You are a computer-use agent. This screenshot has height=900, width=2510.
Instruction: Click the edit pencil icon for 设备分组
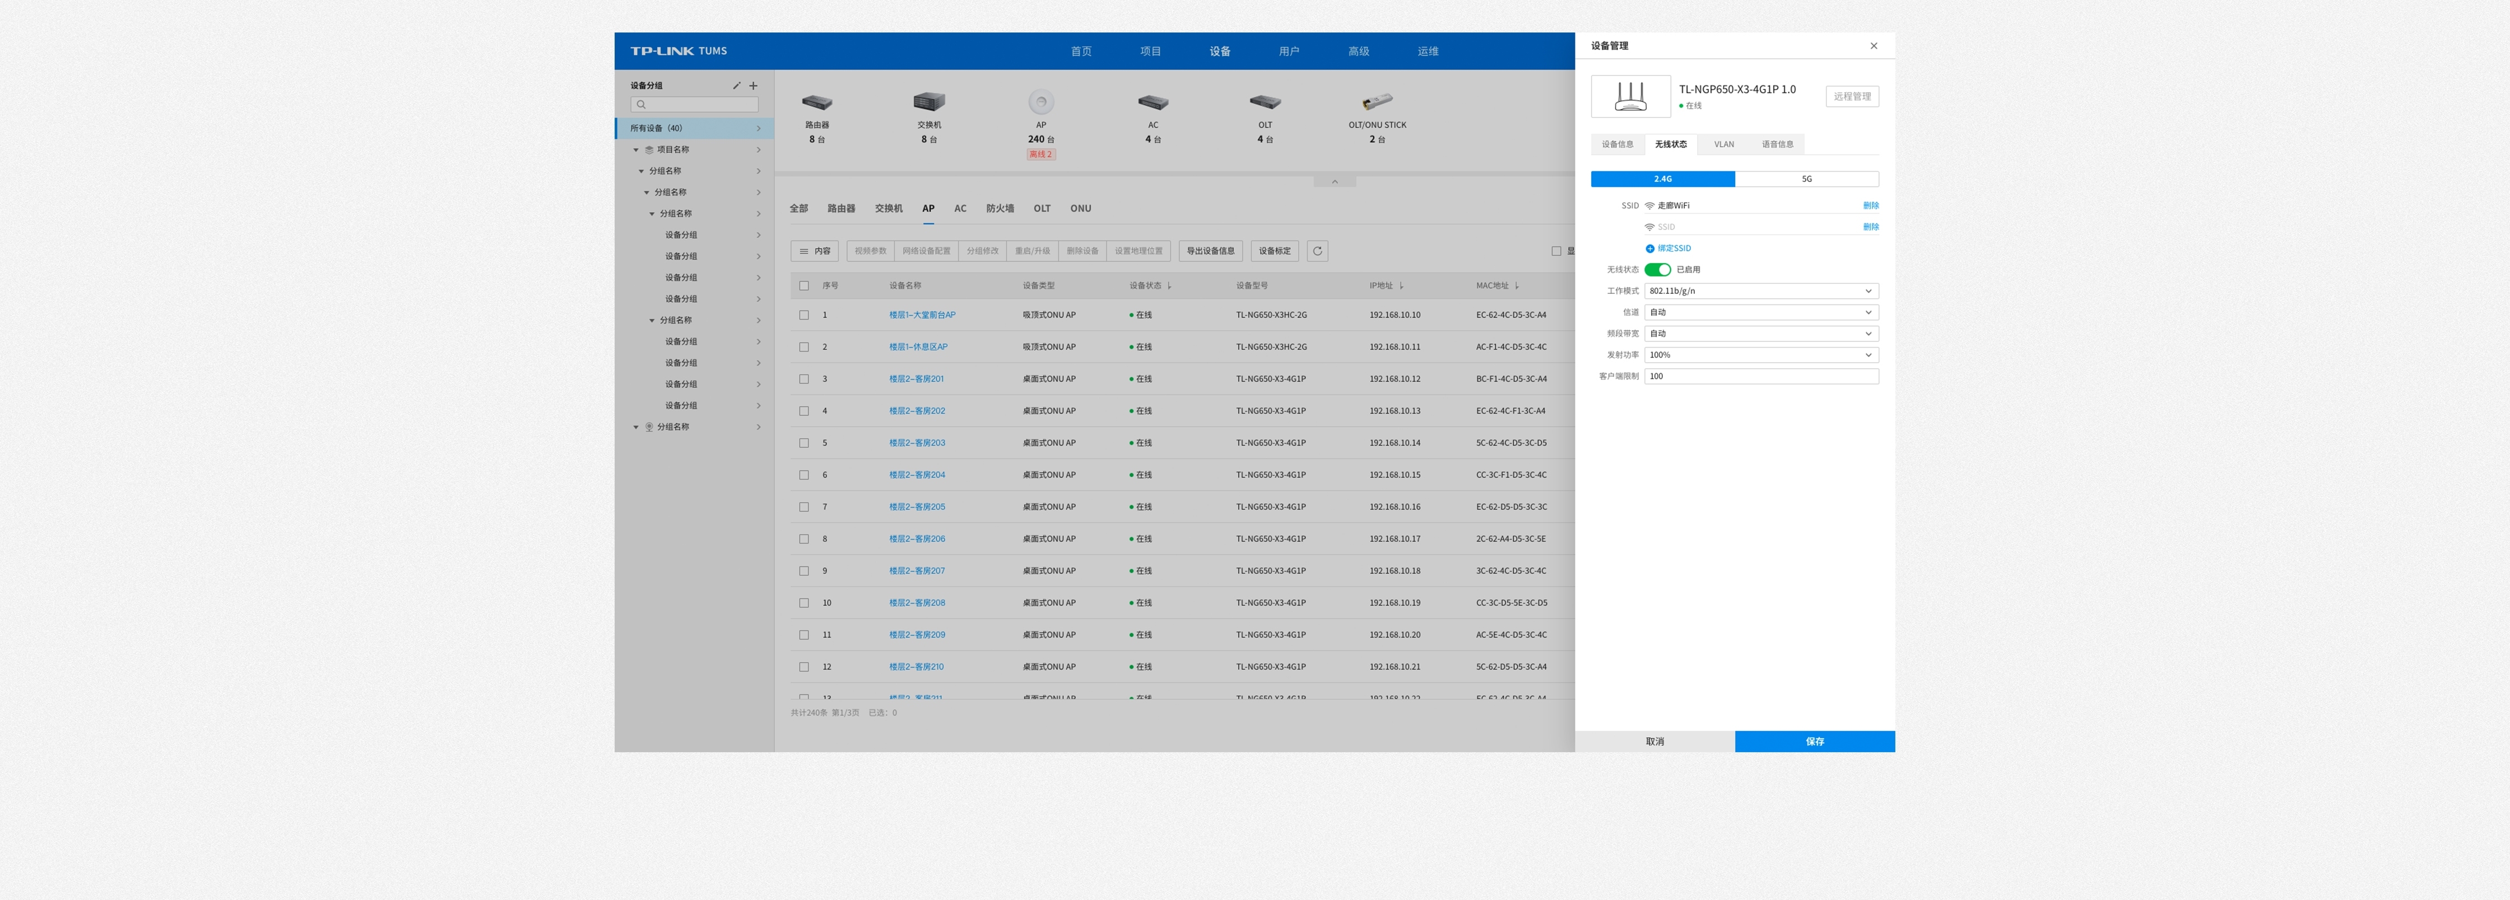tap(737, 86)
